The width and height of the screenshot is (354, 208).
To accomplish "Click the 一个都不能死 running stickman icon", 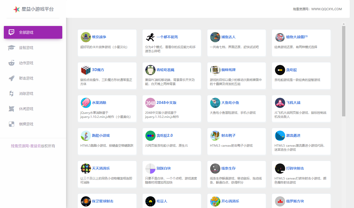I will [150, 37].
